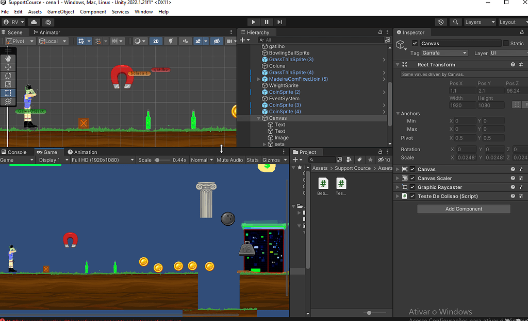Viewport: 528px width, 321px height.
Task: Select the Rect Transform tool
Action: click(x=8, y=93)
